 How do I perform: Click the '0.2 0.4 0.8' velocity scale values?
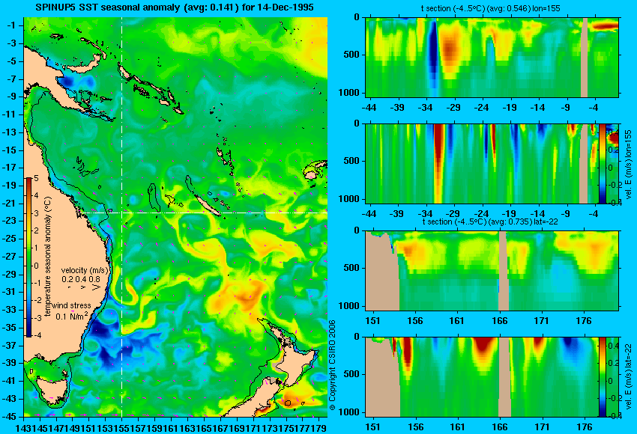(x=81, y=279)
